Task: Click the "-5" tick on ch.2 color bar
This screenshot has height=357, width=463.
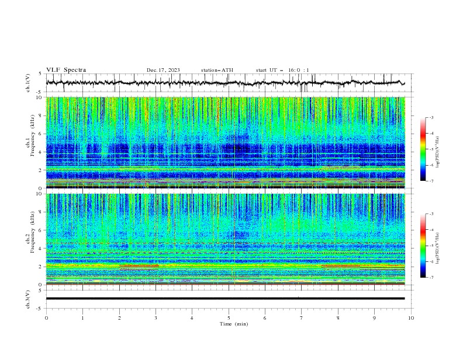Action: coord(431,246)
